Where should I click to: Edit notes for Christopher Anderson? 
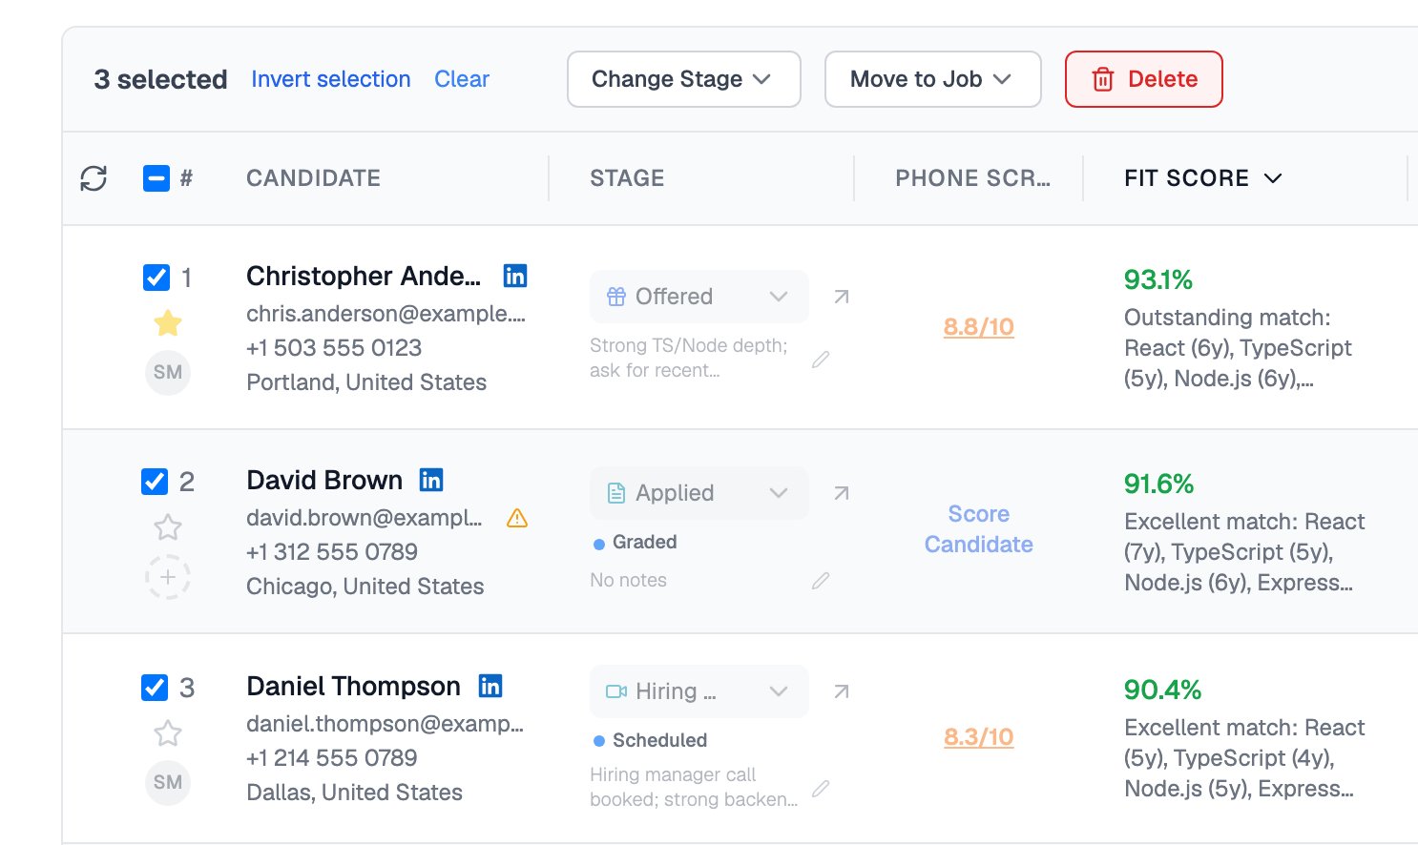pyautogui.click(x=821, y=360)
